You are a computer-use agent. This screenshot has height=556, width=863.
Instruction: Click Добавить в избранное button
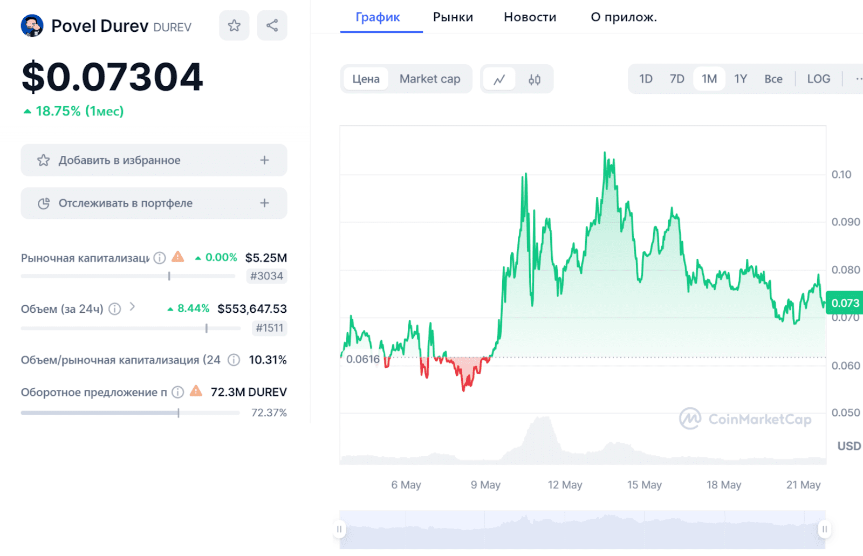click(x=154, y=160)
